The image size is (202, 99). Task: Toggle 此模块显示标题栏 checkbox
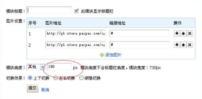coord(76,11)
